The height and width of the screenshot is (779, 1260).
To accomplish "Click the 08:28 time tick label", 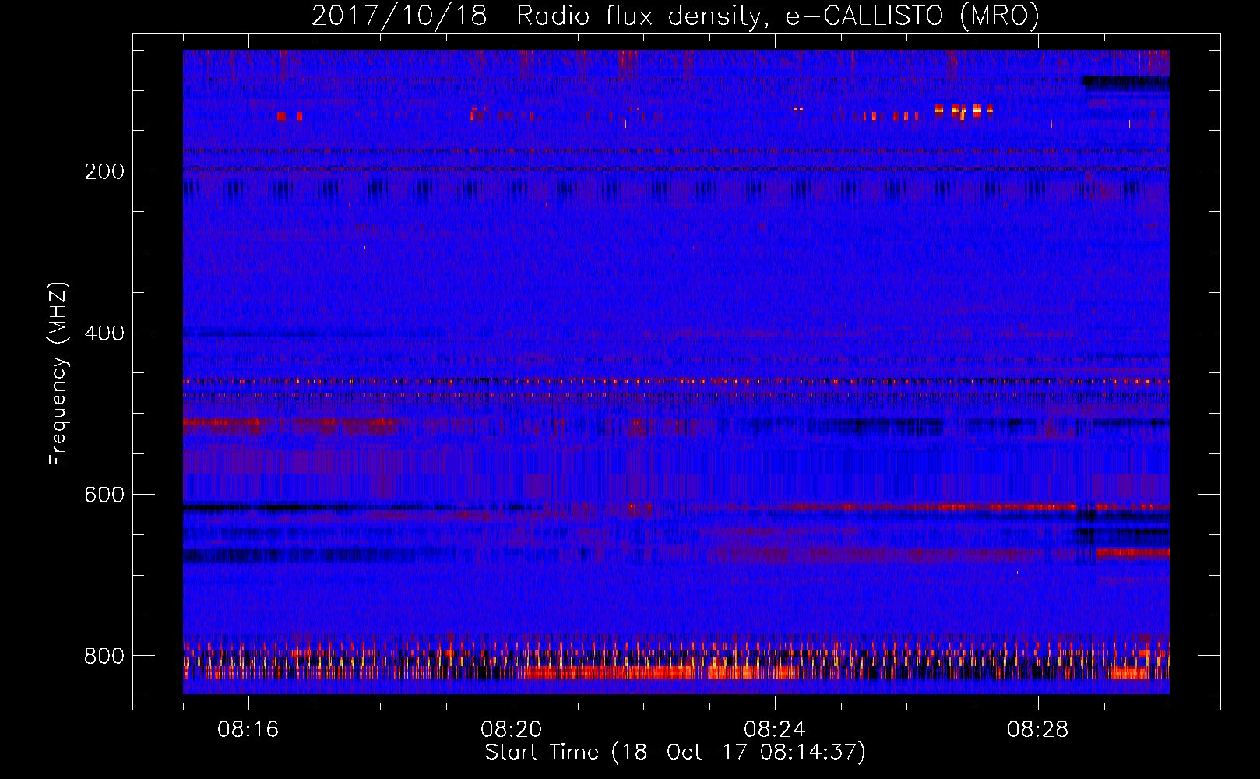I will pyautogui.click(x=1038, y=730).
